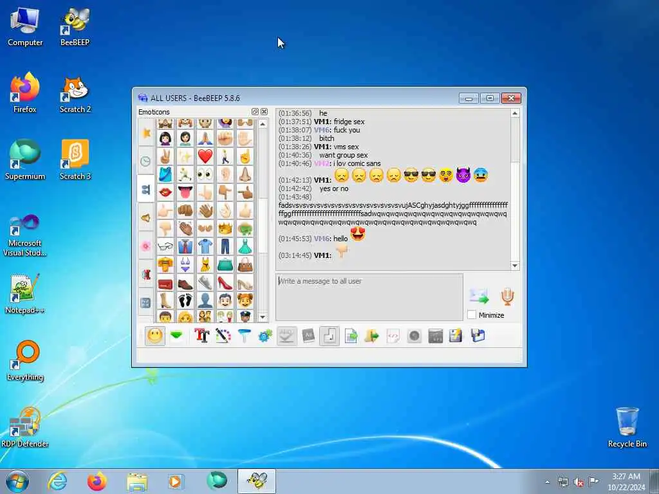Close the Emoticons panel

pyautogui.click(x=264, y=112)
